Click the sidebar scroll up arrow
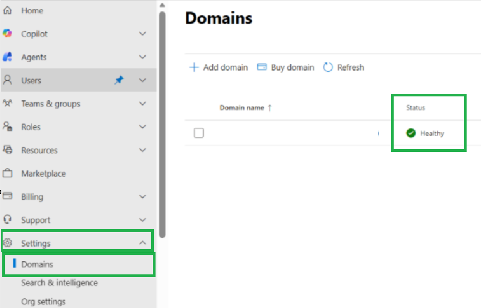The height and width of the screenshot is (308, 481). click(162, 5)
